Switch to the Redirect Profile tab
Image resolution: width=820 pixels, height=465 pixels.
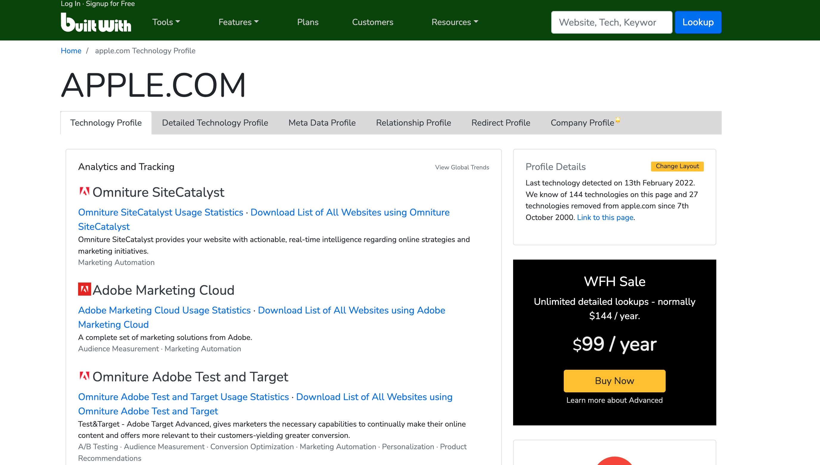[501, 123]
